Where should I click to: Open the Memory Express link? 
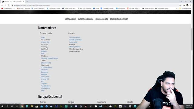(75, 47)
